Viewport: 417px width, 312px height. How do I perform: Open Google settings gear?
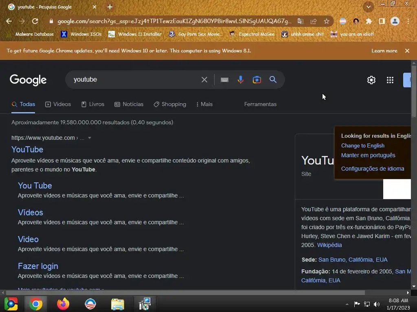(x=371, y=80)
